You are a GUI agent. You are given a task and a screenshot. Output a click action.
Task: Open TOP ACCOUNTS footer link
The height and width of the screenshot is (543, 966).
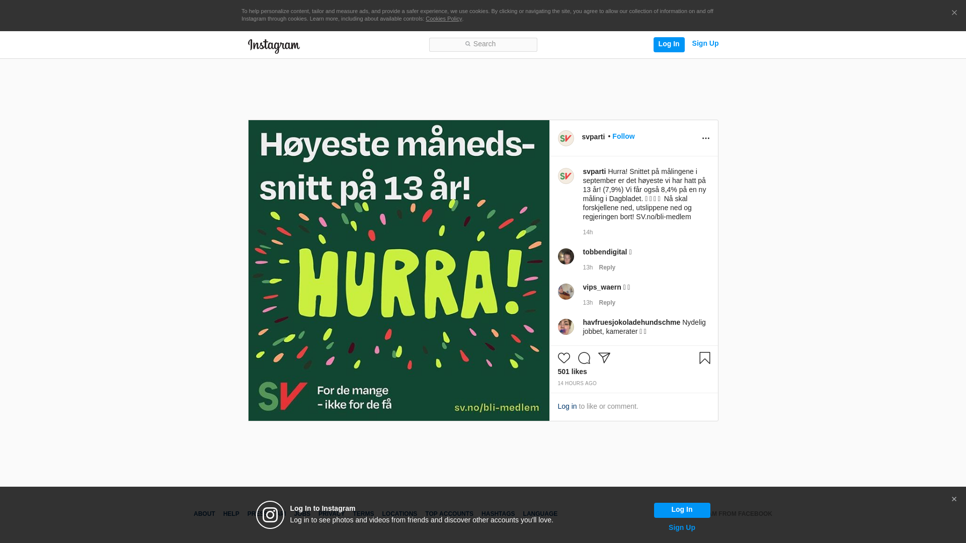coord(449,514)
